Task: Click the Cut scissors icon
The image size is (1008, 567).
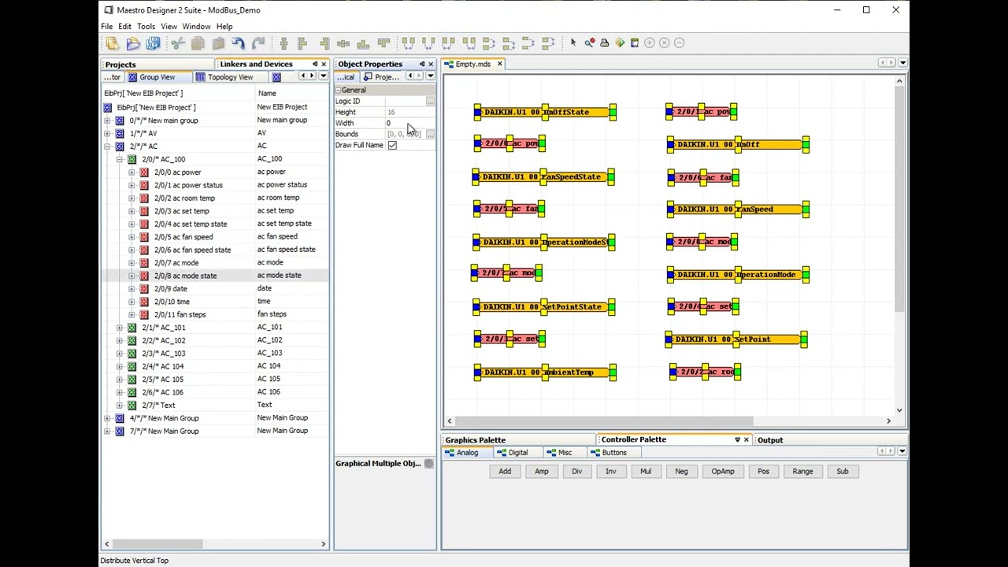Action: (178, 43)
